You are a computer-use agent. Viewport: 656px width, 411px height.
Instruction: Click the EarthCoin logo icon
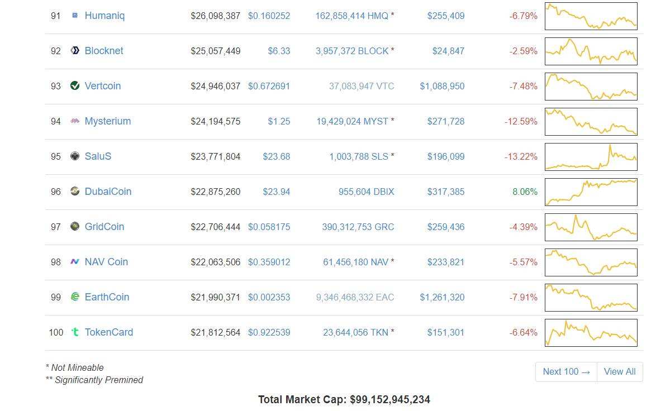pos(75,297)
